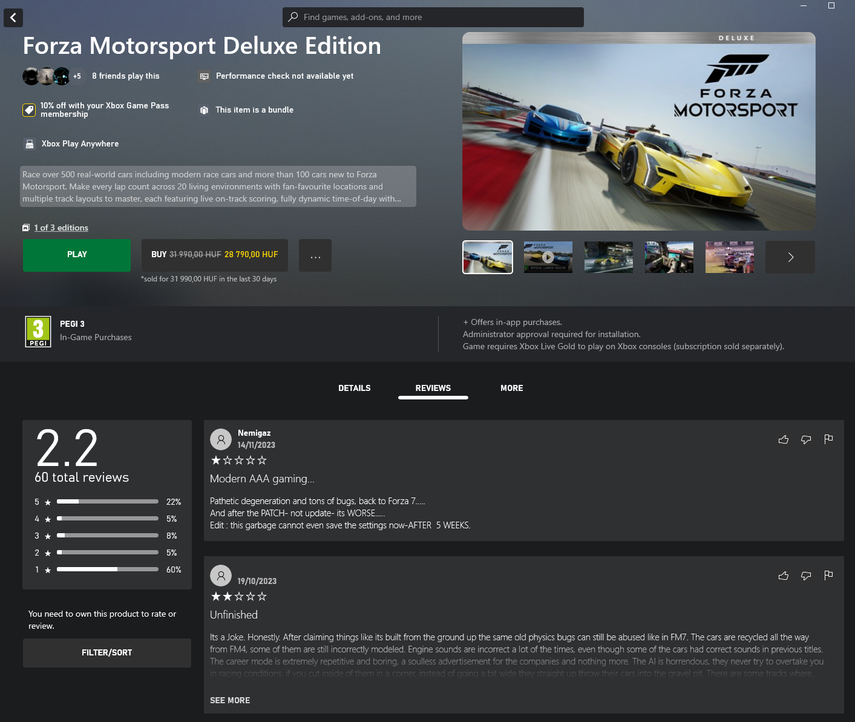Filter reviews by 3 star bar

pos(108,536)
